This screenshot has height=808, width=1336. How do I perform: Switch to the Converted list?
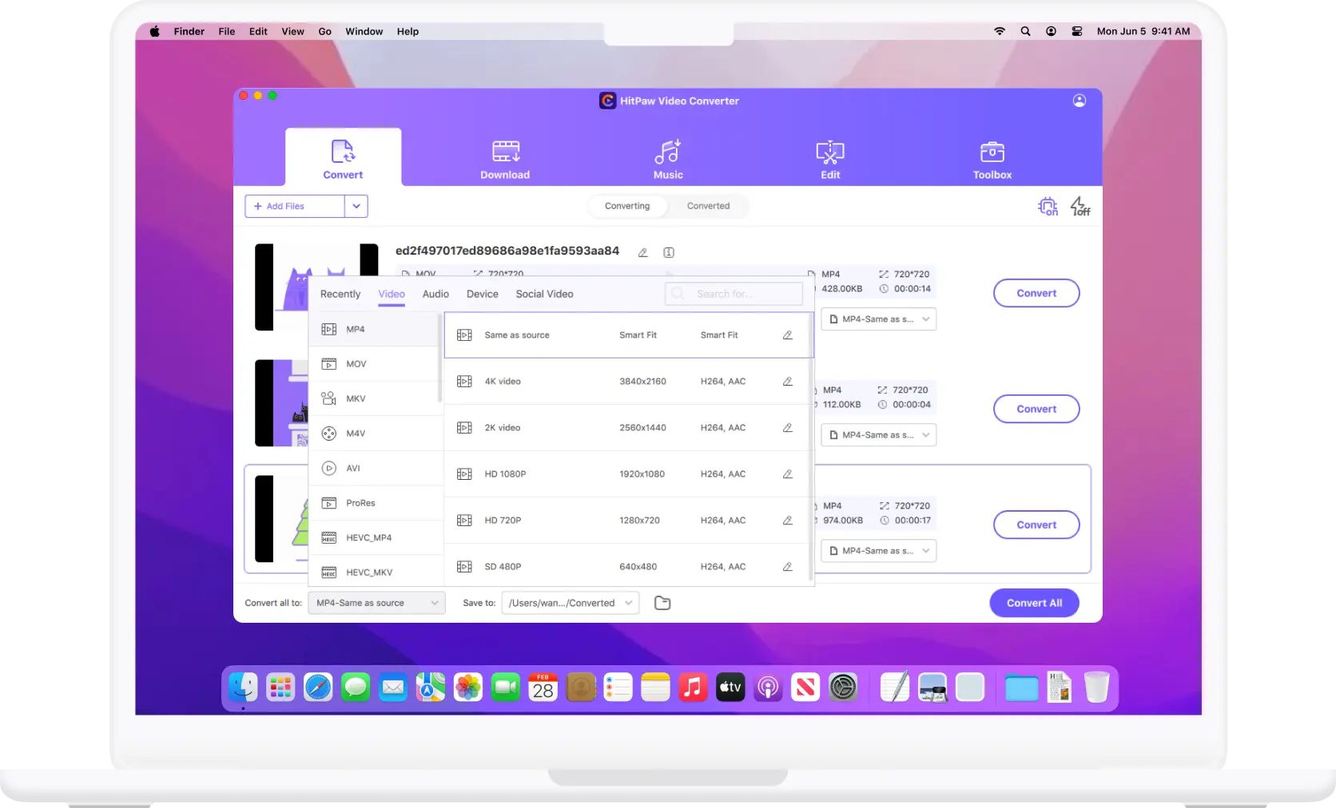pyautogui.click(x=708, y=206)
